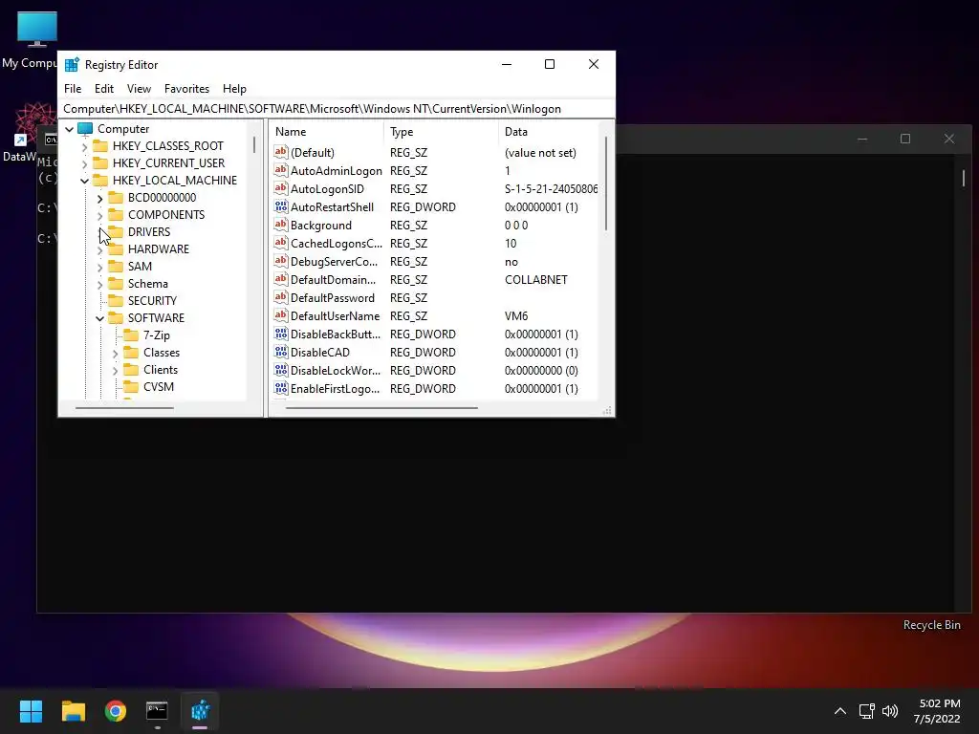Image resolution: width=979 pixels, height=734 pixels.
Task: Select the DefaultDomain... value
Action: pos(333,280)
